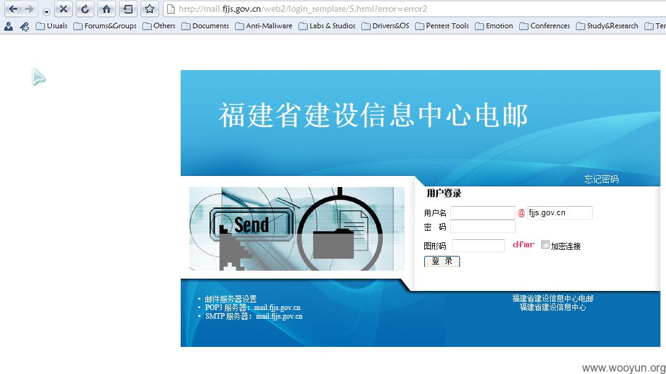666x374 pixels.
Task: Click the POP3 服务器 mail.fjjs.gov.cn line
Action: (x=253, y=308)
